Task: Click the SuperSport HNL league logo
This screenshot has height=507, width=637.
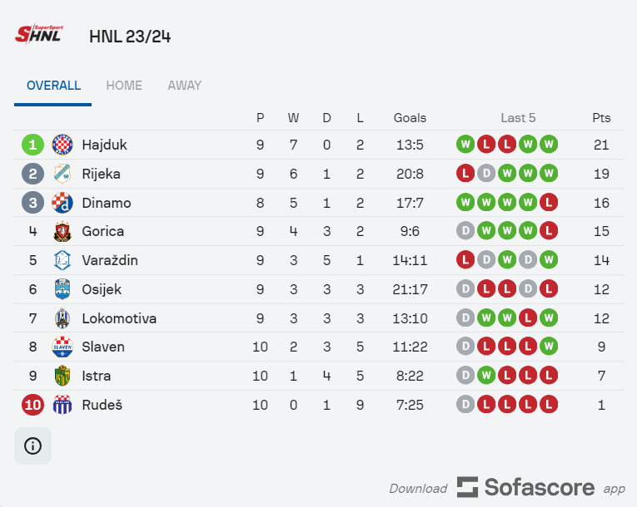Action: [x=39, y=34]
